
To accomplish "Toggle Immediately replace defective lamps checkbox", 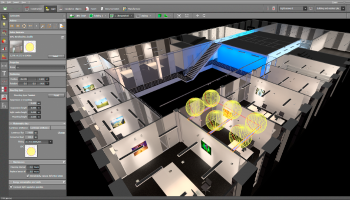I will 28,176.
